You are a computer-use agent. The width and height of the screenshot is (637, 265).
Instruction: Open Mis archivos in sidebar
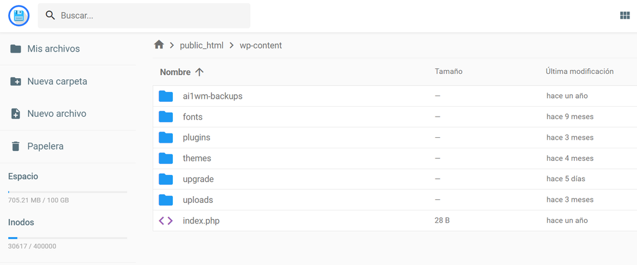click(x=53, y=48)
